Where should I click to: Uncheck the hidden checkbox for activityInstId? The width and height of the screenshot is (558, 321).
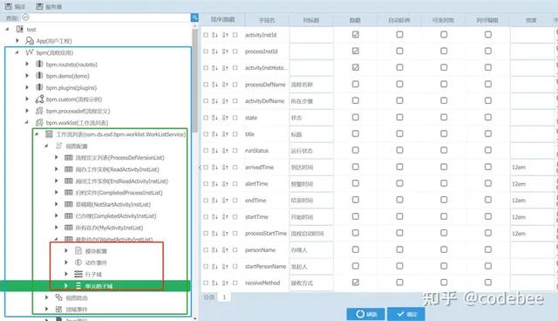click(x=355, y=35)
